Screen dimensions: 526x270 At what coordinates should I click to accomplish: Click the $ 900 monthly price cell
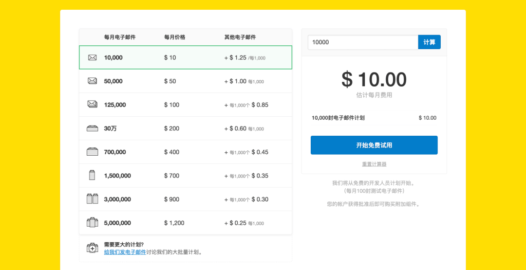(172, 199)
